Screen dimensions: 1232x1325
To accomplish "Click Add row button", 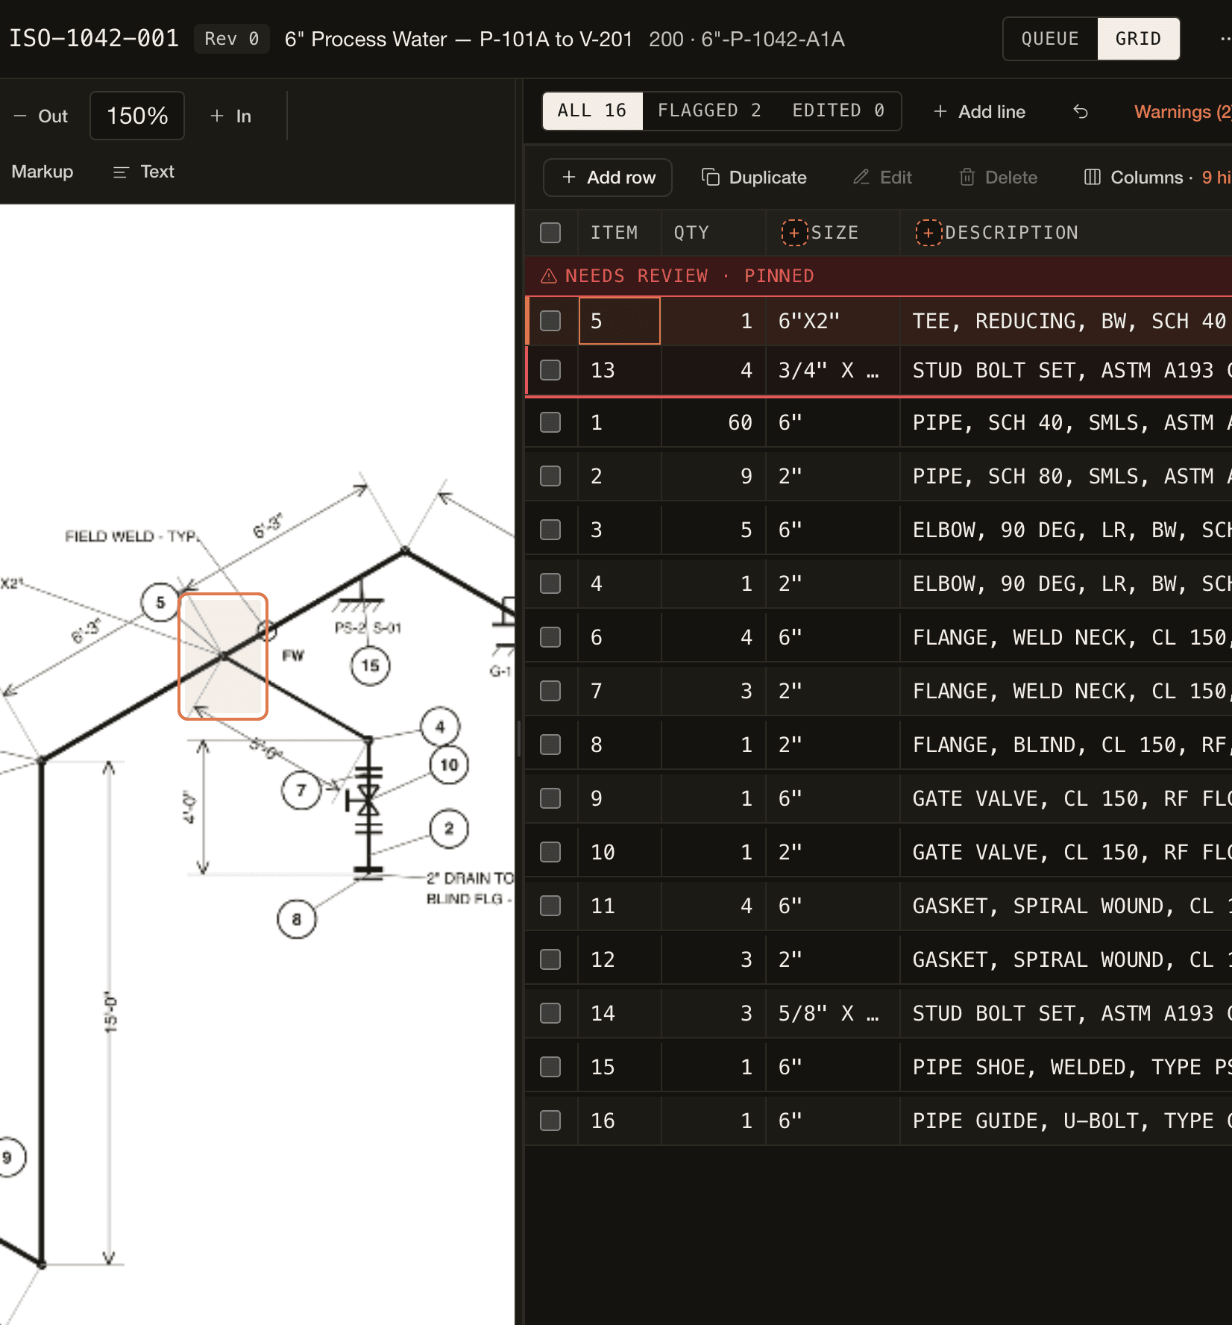I will coord(608,178).
